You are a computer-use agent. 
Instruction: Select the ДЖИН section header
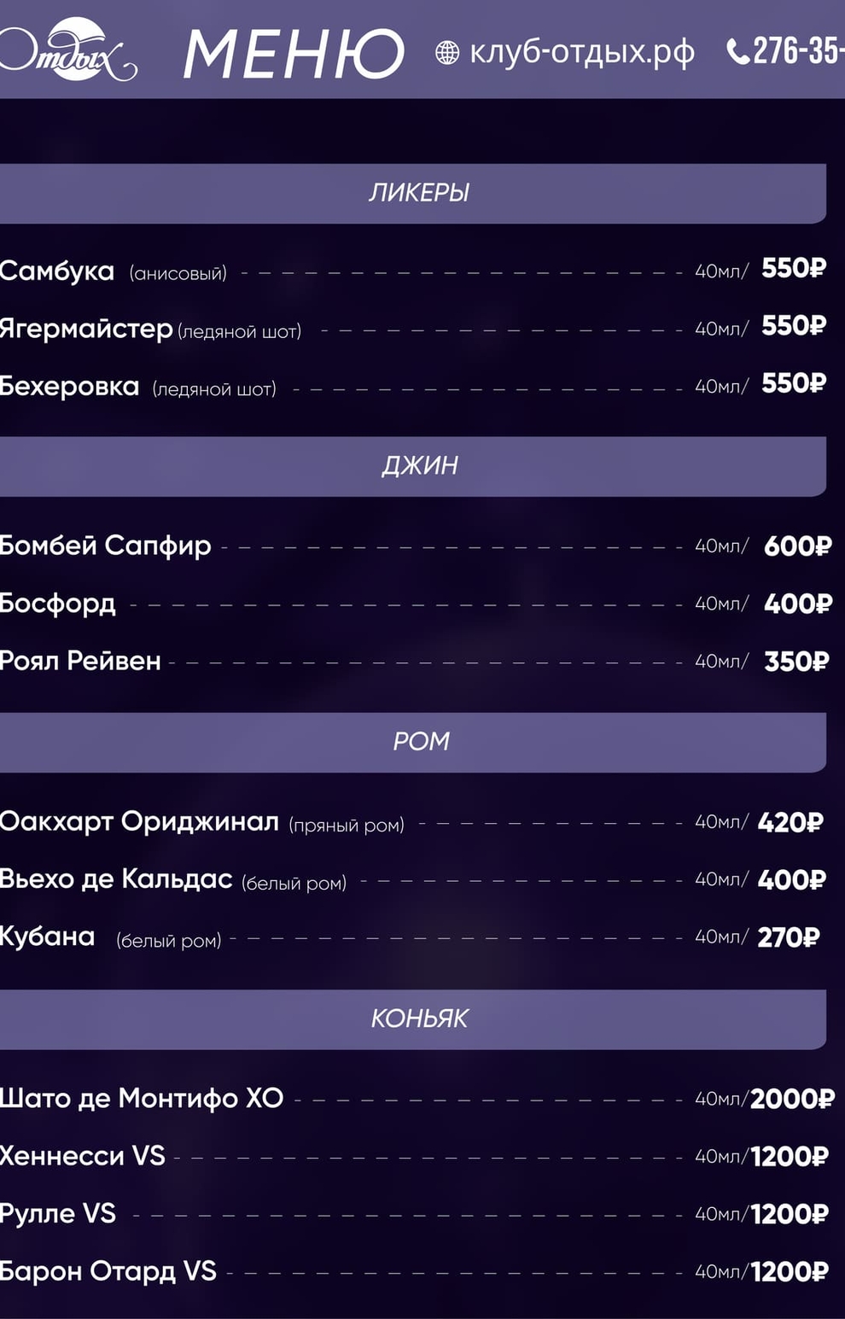coord(418,466)
